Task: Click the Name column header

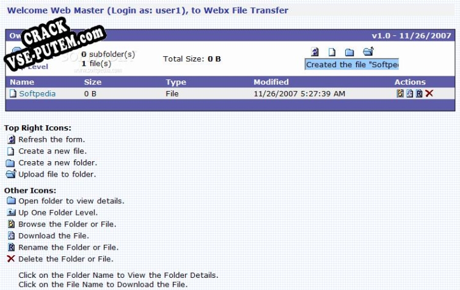Action: pos(22,82)
